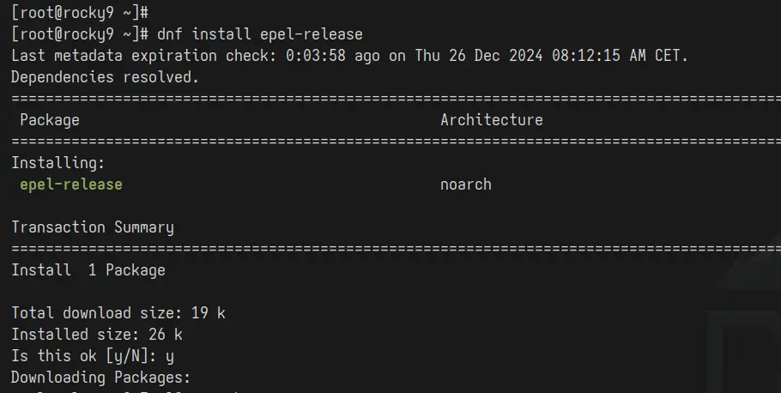Click the 'Installing:' section label

[58, 163]
